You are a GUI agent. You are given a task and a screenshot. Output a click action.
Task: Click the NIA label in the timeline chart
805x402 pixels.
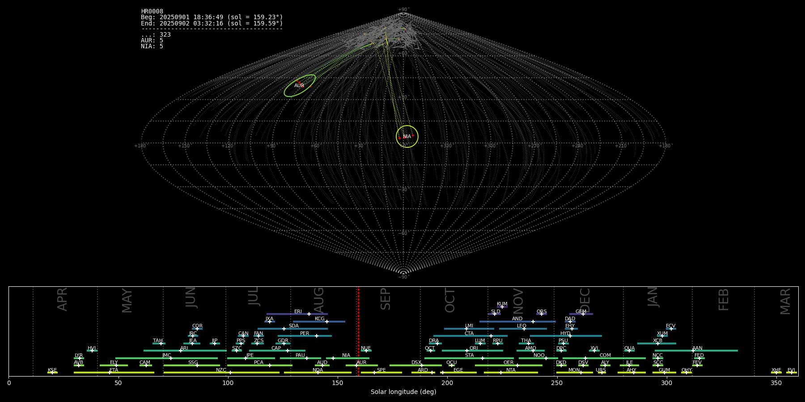pyautogui.click(x=346, y=356)
